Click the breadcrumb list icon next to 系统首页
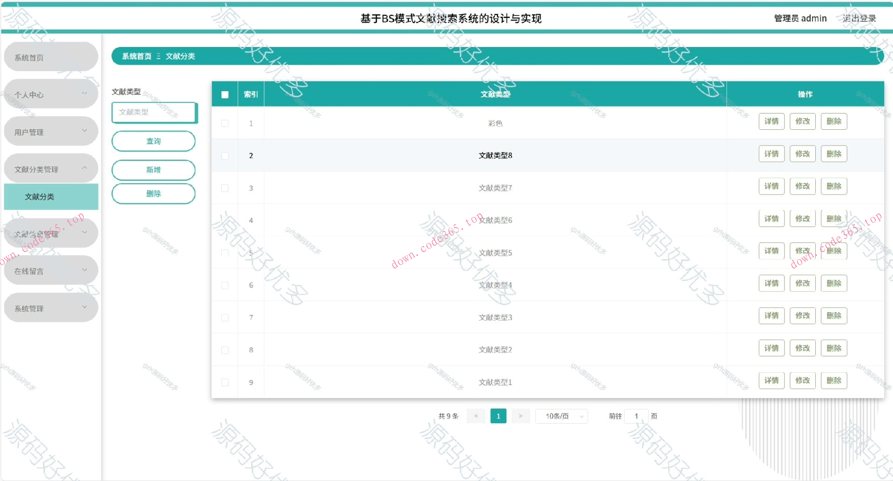Image resolution: width=893 pixels, height=481 pixels. (x=160, y=56)
